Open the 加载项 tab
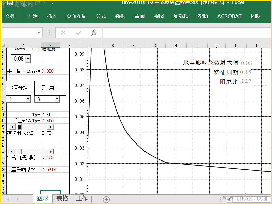272x204 pixels. (x=181, y=16)
